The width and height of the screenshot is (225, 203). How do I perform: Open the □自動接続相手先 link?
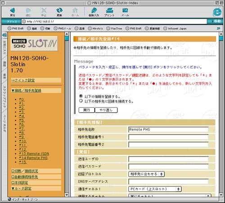coord(25,177)
